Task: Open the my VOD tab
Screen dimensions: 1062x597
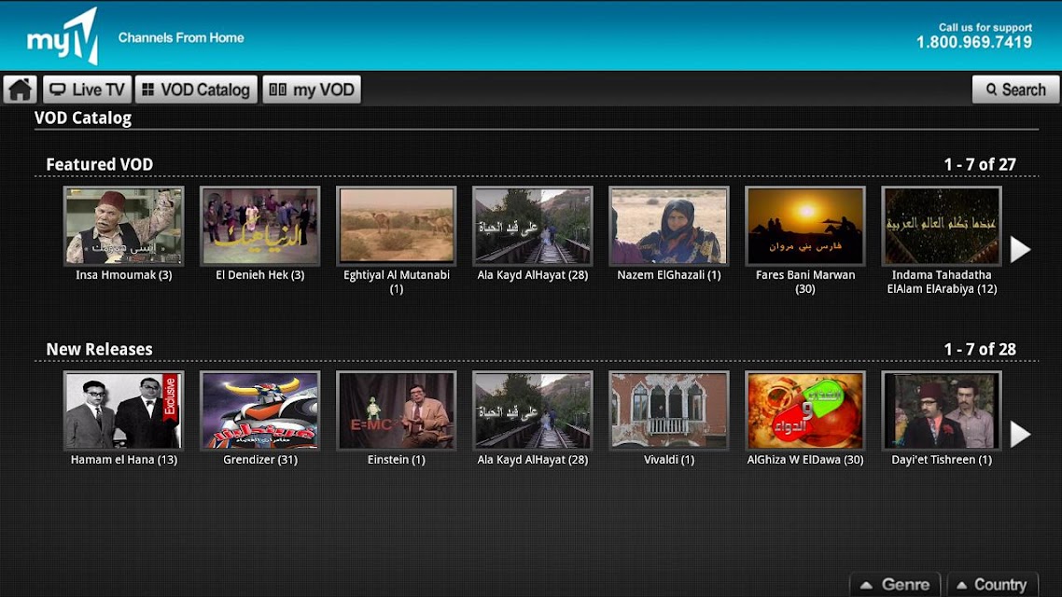Action: point(312,90)
